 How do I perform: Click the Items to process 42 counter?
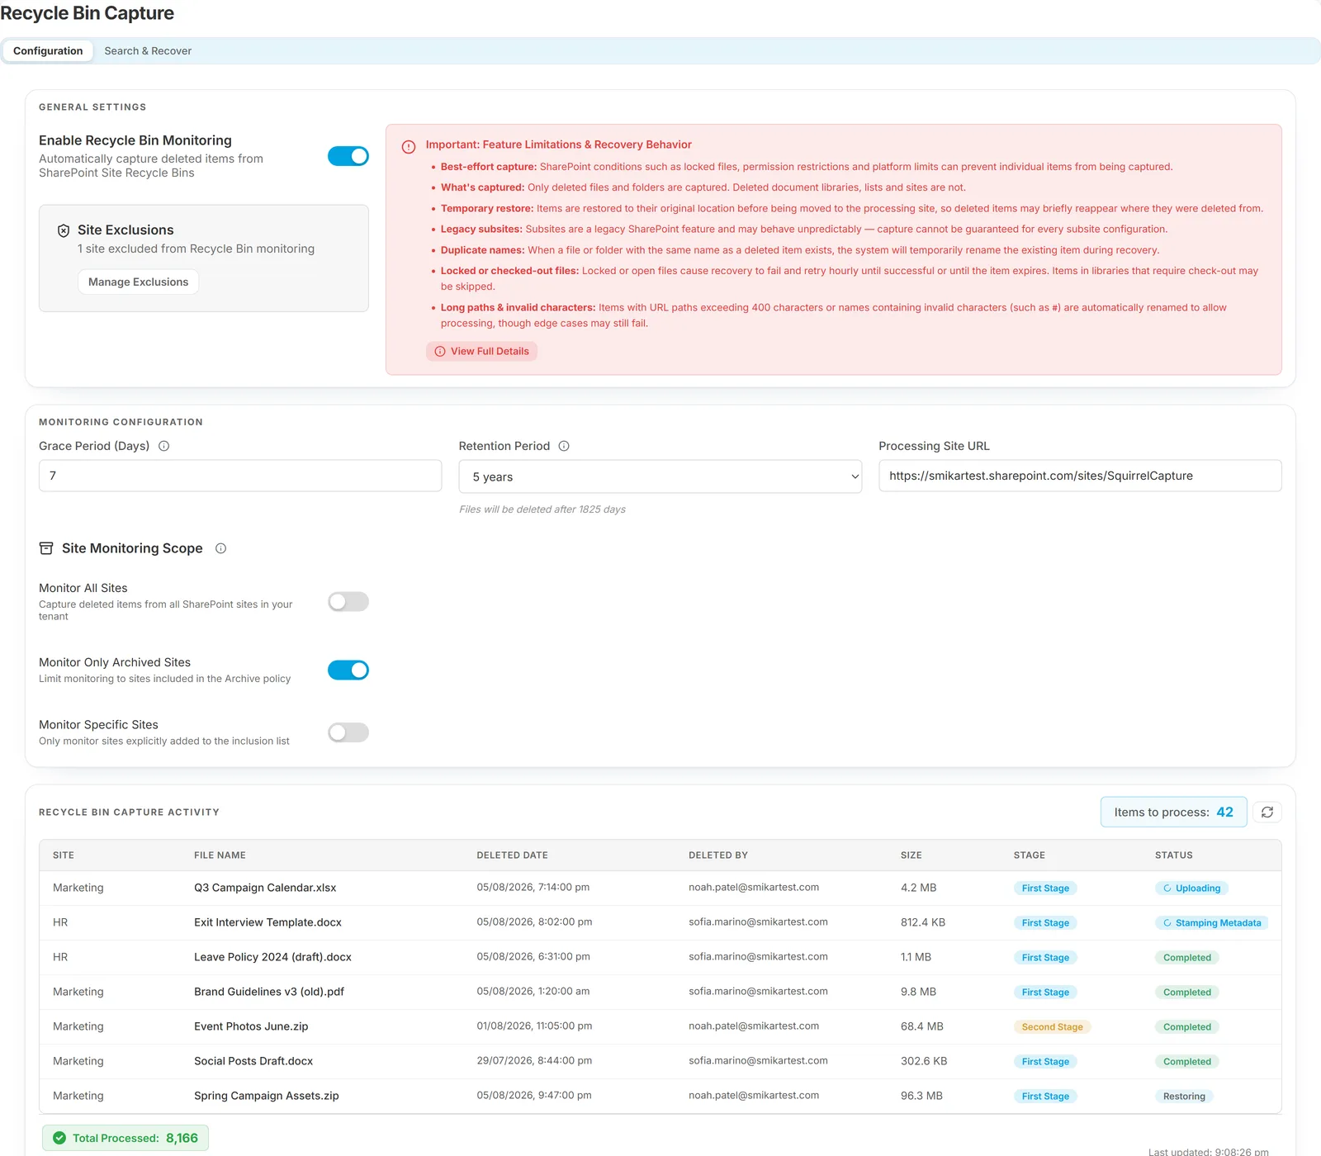pyautogui.click(x=1173, y=813)
